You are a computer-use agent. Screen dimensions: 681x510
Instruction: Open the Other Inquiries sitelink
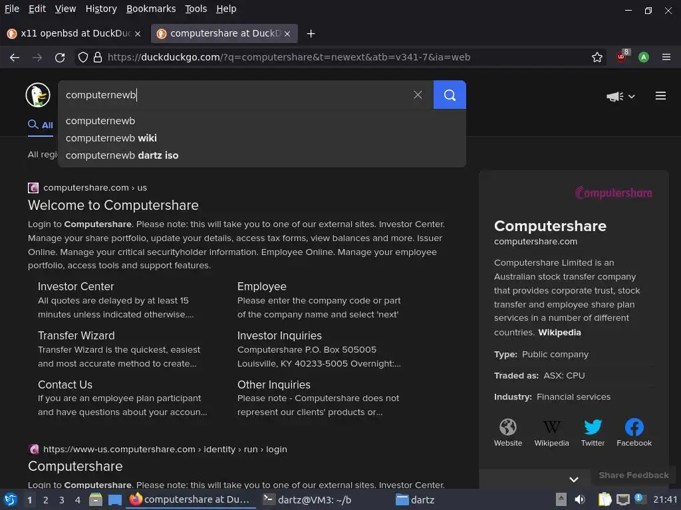pos(273,384)
